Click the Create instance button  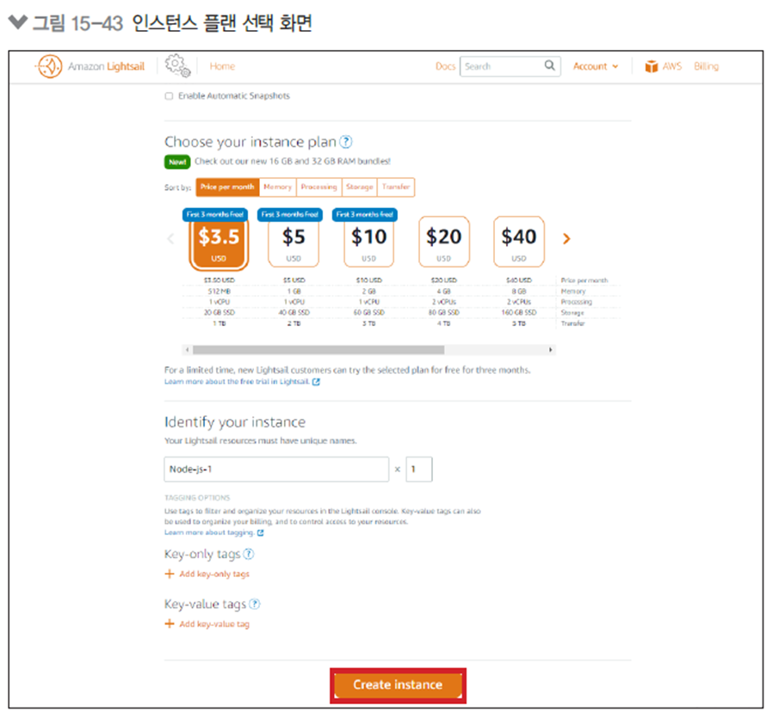pyautogui.click(x=398, y=685)
